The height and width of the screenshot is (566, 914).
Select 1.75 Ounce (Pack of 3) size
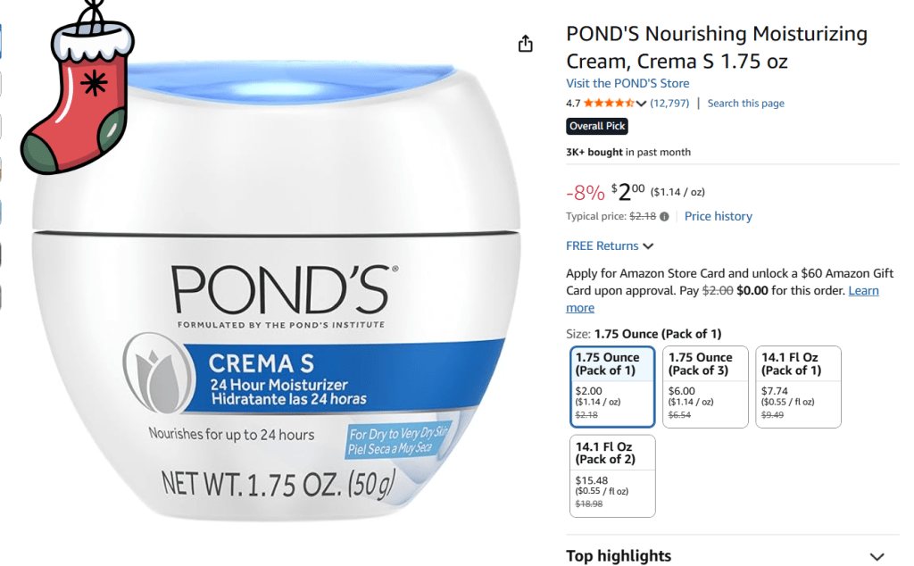(x=705, y=387)
